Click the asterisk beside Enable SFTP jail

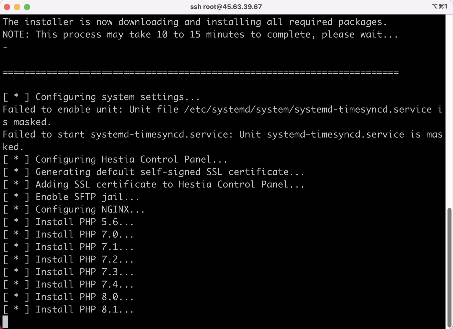(16, 196)
